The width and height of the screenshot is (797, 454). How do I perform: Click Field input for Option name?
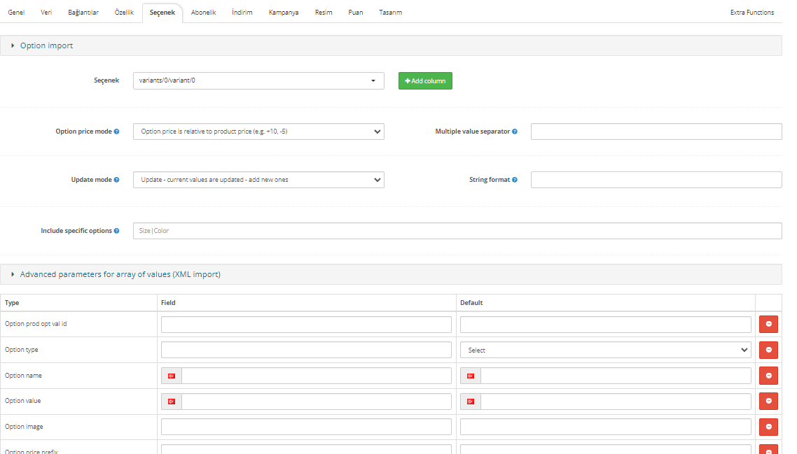[316, 376]
